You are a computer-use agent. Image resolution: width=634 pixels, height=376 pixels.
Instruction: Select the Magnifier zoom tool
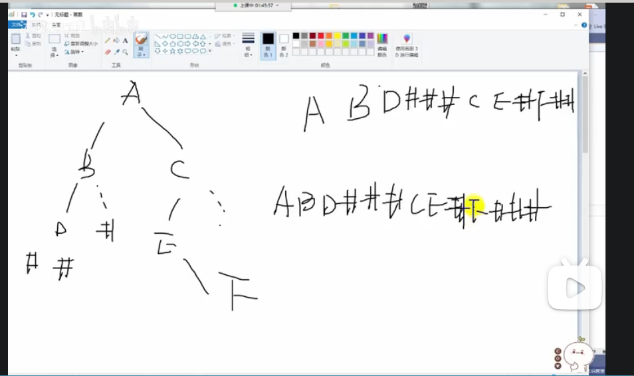coord(126,52)
